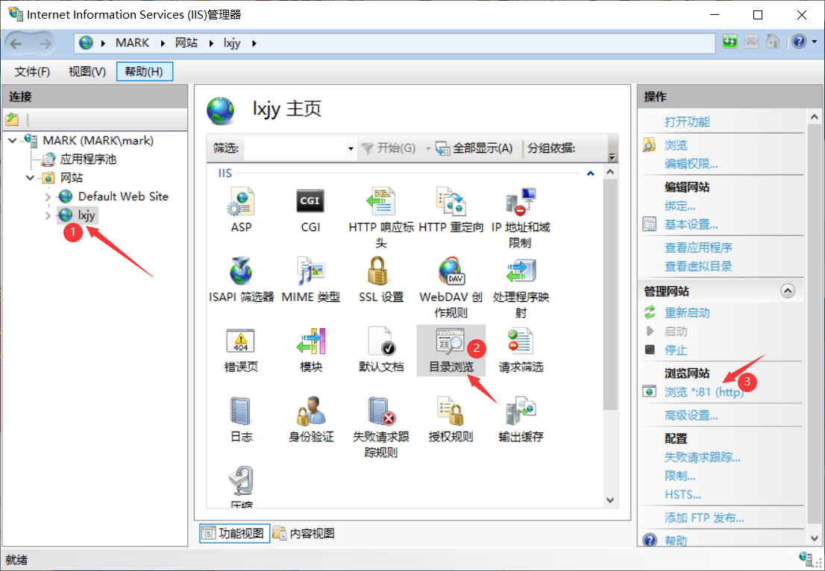Click the feature list vertical scrollbar
This screenshot has width=825, height=571.
point(610,294)
